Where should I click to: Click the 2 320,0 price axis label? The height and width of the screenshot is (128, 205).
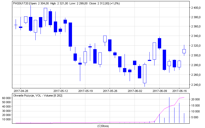click(x=196, y=46)
